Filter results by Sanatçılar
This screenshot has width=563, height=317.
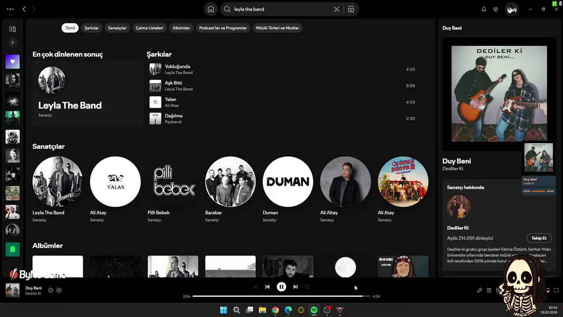tap(117, 28)
